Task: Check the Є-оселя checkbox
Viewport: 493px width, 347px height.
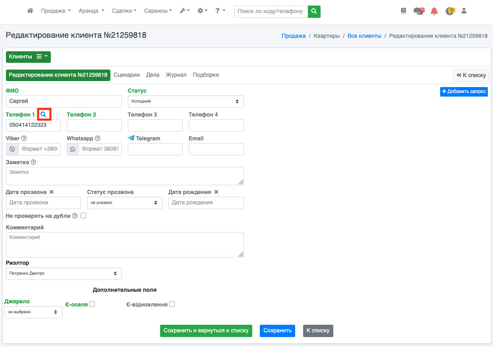Action: [92, 304]
